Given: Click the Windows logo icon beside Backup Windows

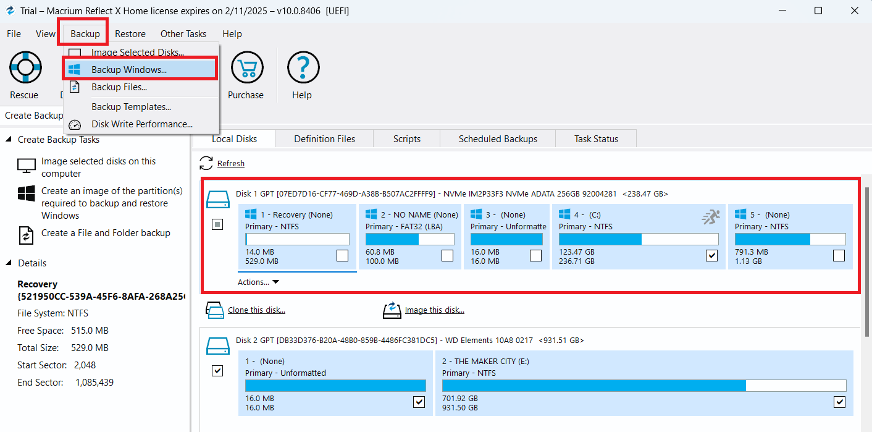Looking at the screenshot, I should [74, 69].
